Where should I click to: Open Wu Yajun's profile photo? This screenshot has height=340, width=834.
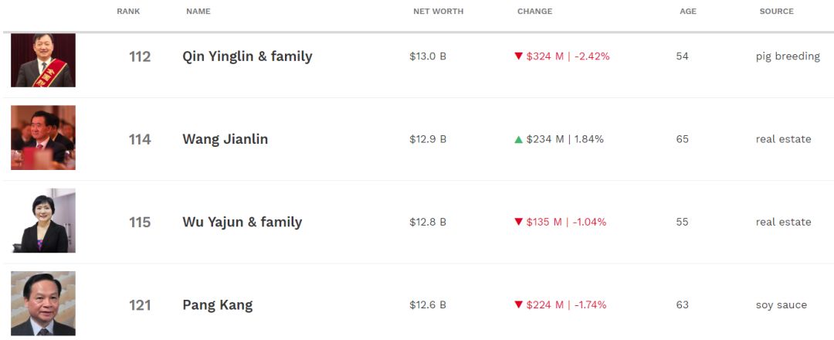point(43,220)
